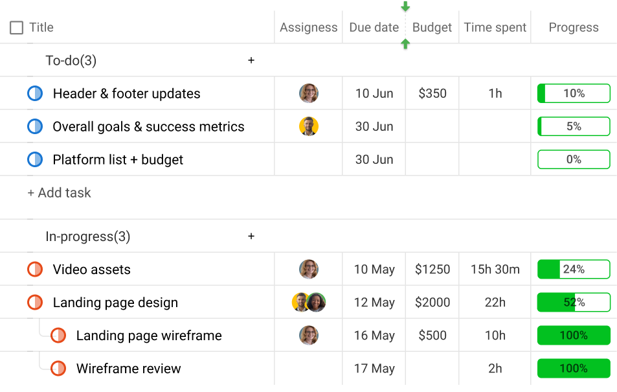Open assignee avatar for Header & footer updates
Image resolution: width=617 pixels, height=392 pixels.
[308, 93]
